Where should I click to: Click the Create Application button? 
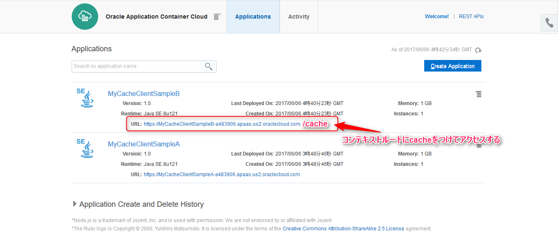pos(452,66)
